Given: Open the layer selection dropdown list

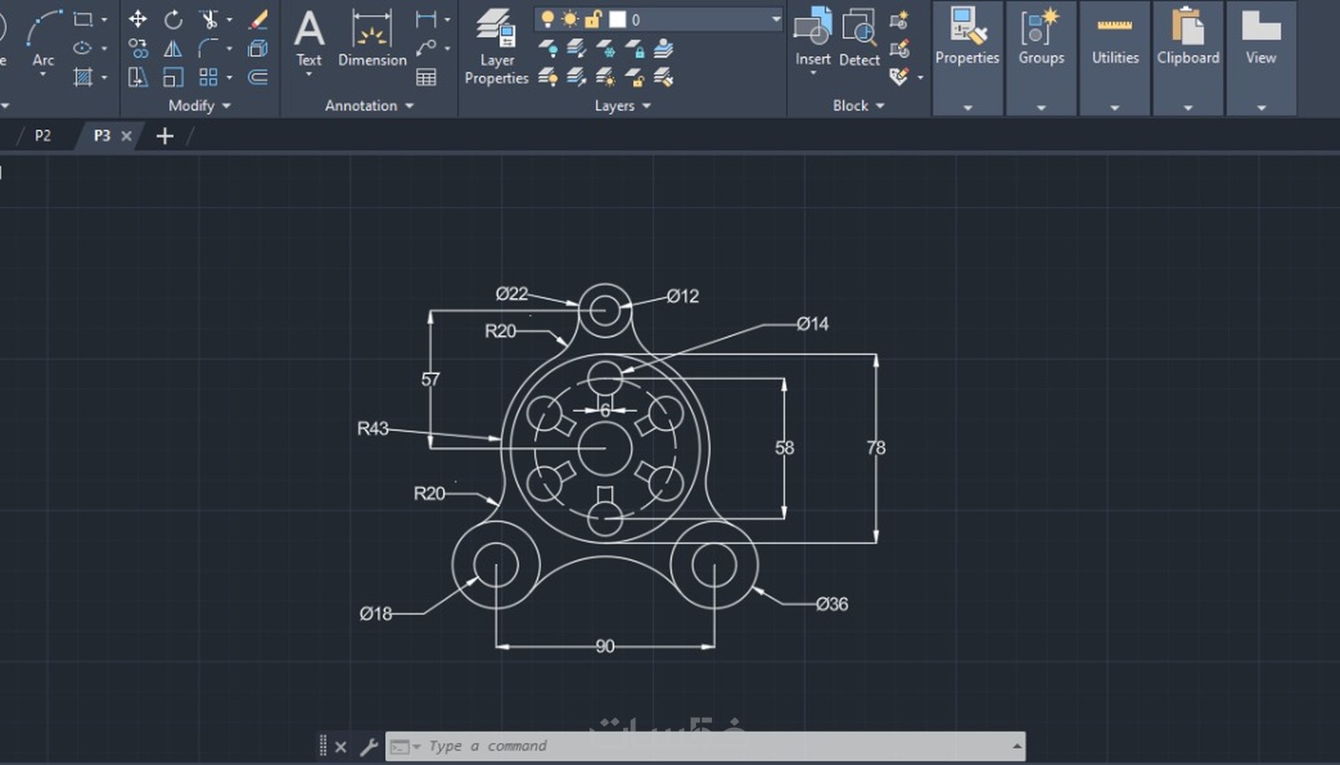Looking at the screenshot, I should (775, 19).
